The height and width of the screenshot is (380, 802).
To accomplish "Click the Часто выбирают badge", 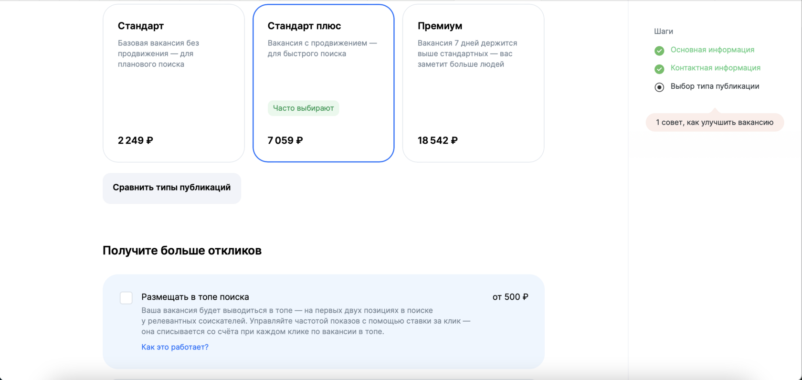I will click(x=303, y=108).
